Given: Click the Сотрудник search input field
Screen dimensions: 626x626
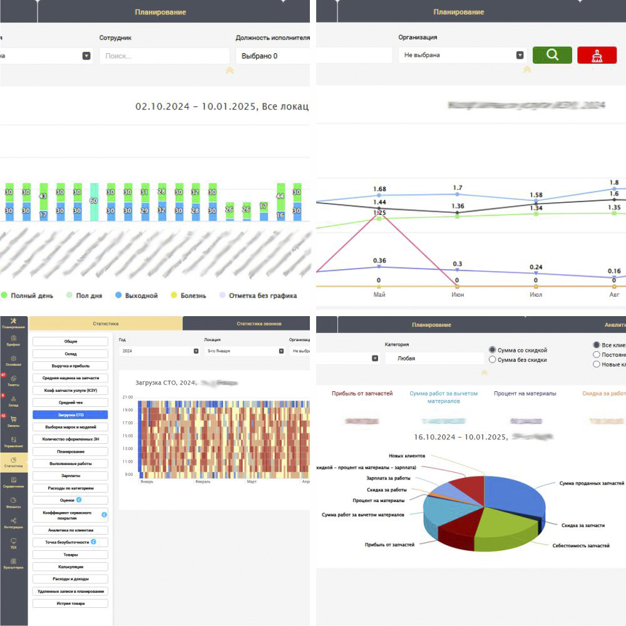Looking at the screenshot, I should pyautogui.click(x=164, y=56).
